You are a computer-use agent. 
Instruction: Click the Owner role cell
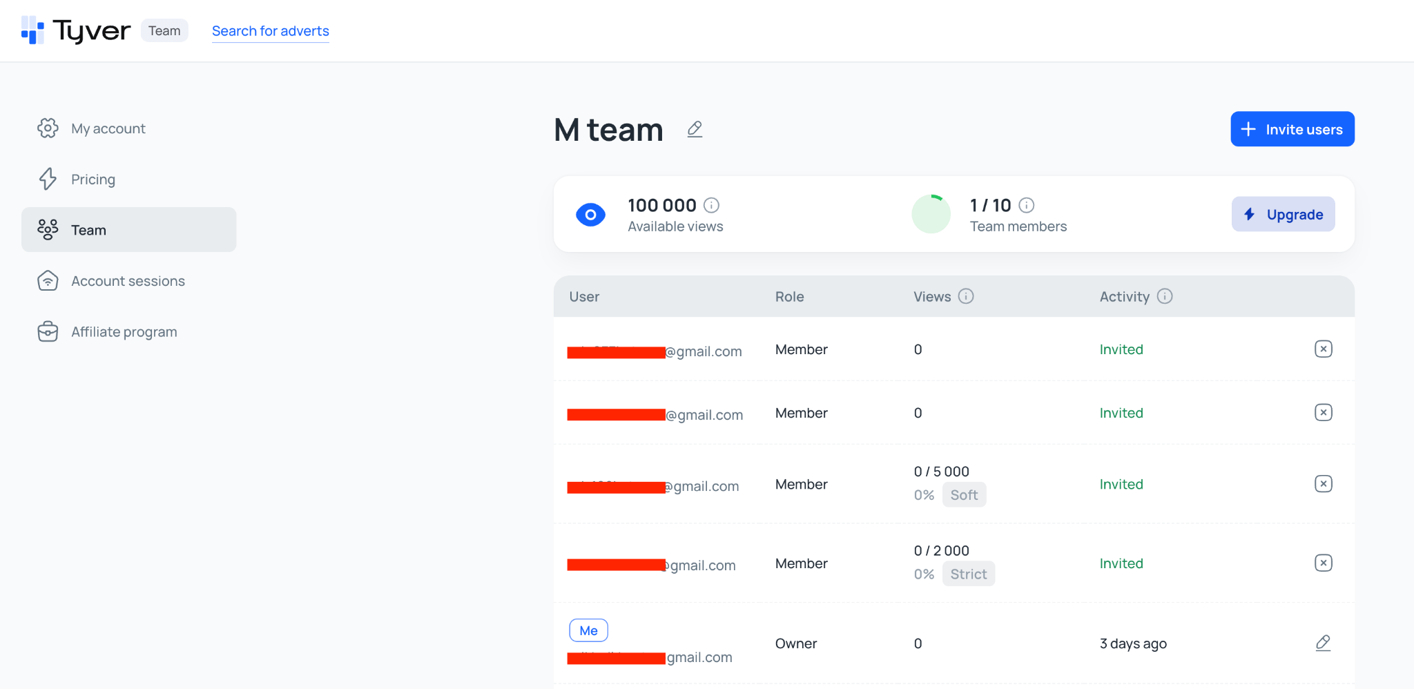point(795,643)
